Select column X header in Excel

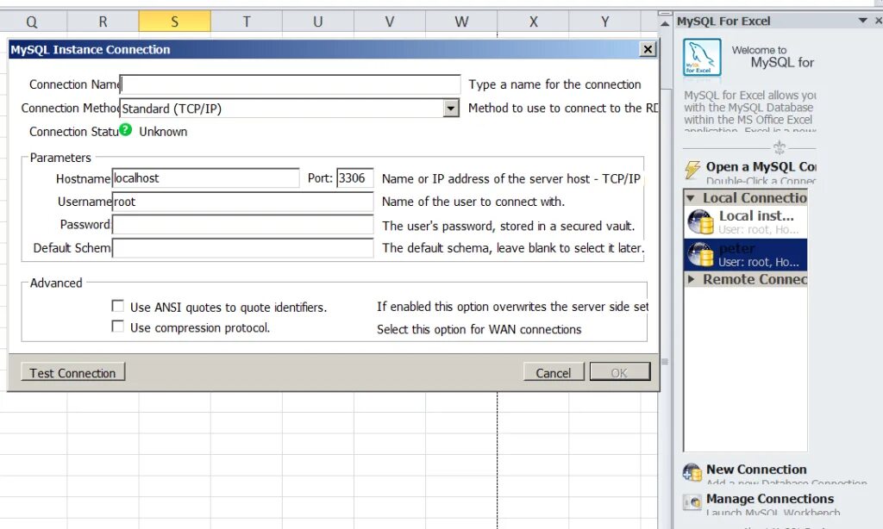tap(533, 22)
